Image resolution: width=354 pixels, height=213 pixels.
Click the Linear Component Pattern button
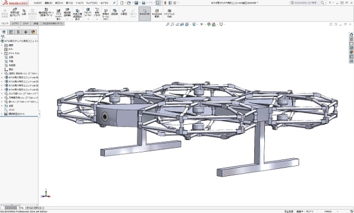click(46, 13)
